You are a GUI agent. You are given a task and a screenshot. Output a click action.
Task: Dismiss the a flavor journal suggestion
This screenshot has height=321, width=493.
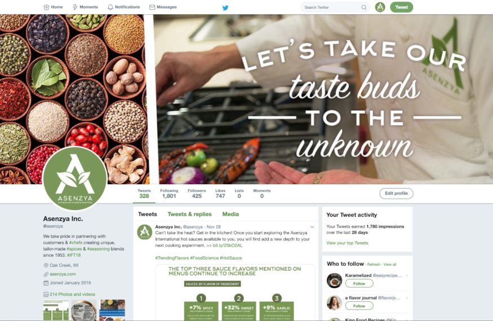[407, 298]
